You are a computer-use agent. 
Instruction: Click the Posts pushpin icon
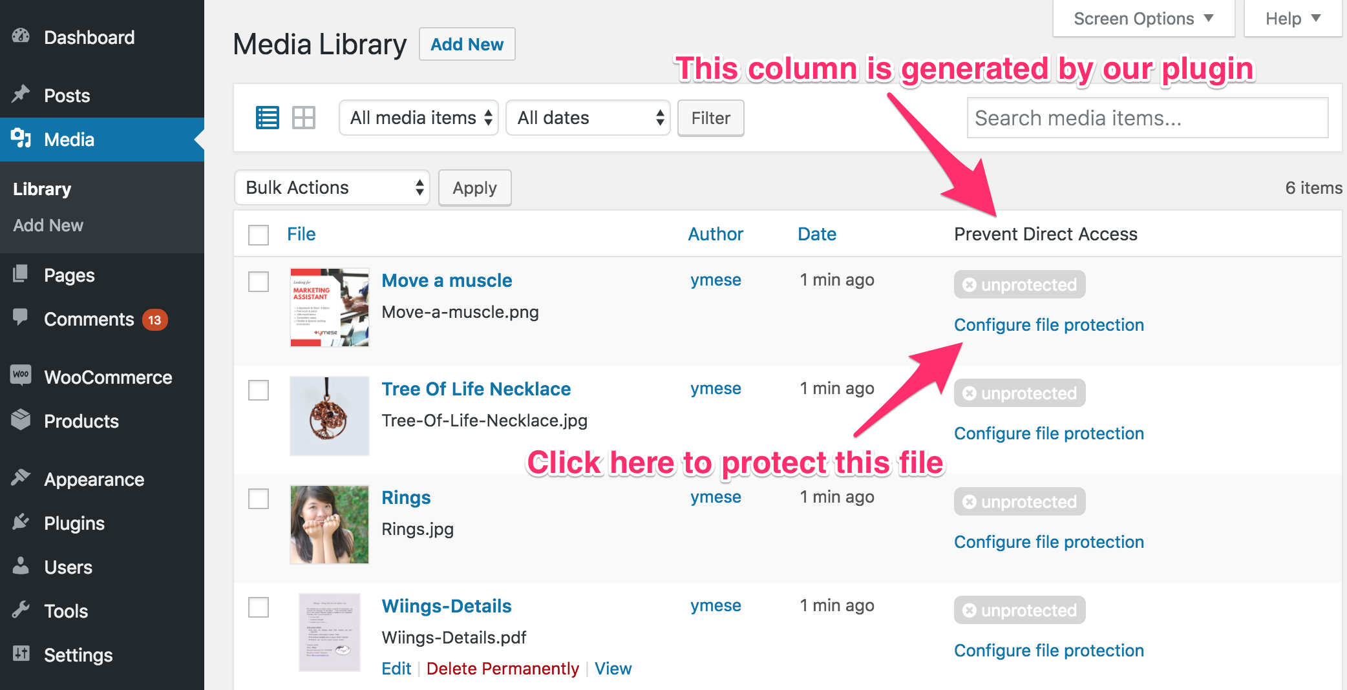coord(21,94)
